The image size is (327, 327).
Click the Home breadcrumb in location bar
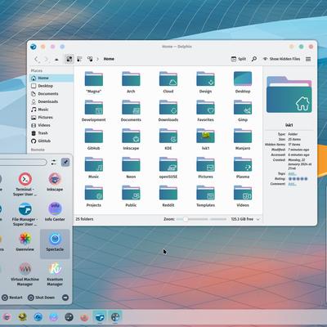click(109, 59)
